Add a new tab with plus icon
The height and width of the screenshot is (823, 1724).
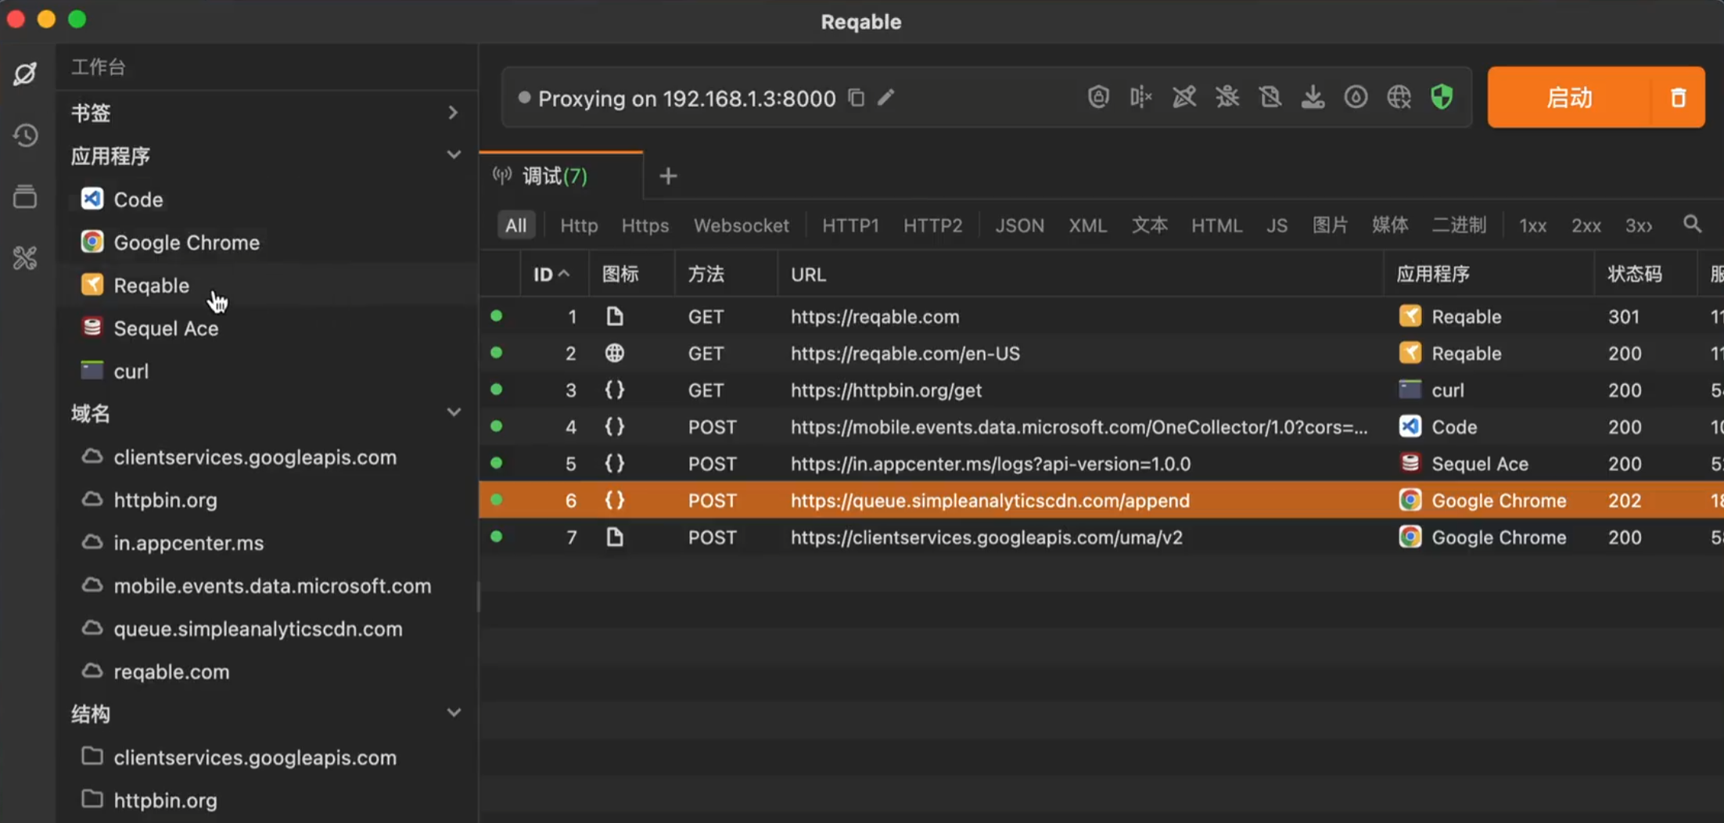(668, 176)
